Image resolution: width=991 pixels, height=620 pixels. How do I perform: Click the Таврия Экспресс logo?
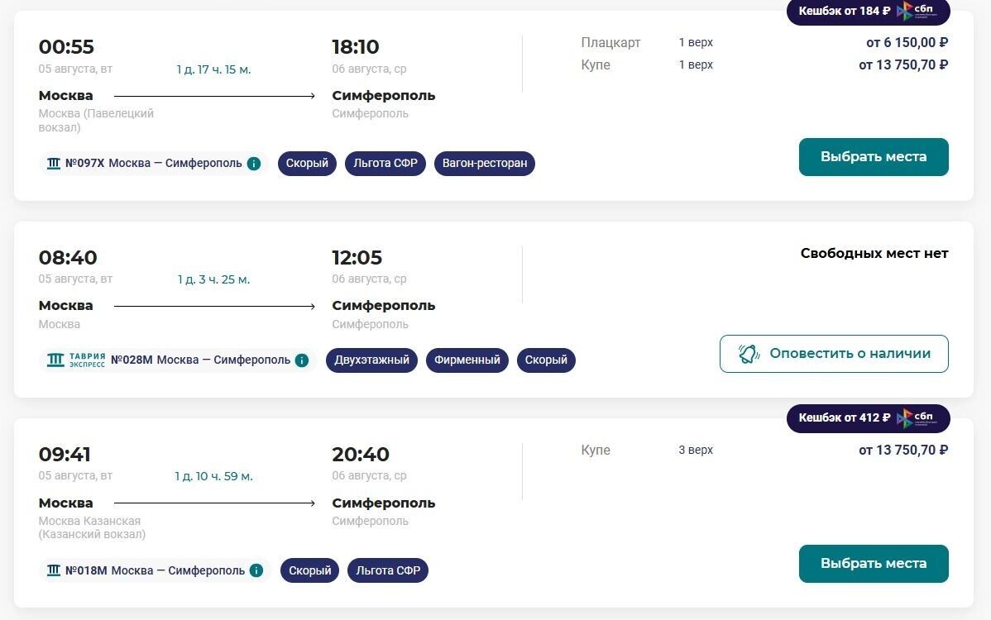[76, 360]
